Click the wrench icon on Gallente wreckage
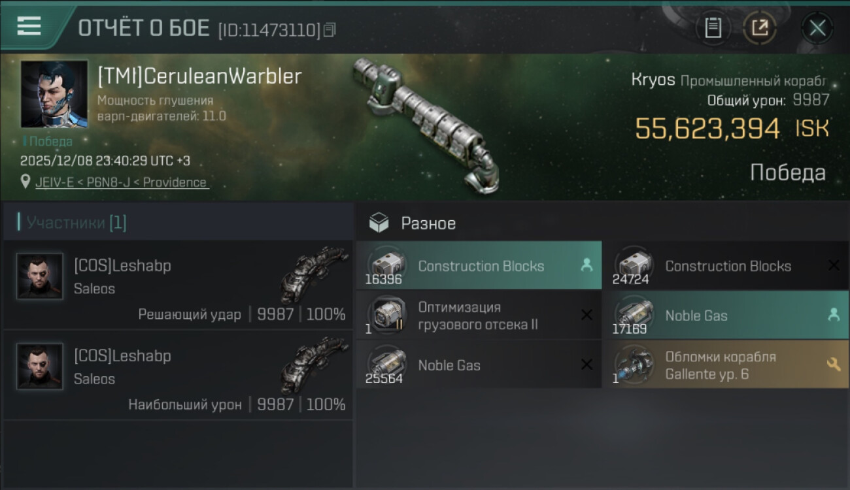This screenshot has height=490, width=850. click(834, 365)
